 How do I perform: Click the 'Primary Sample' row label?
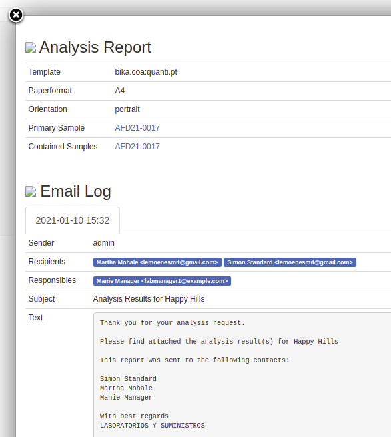[x=57, y=128]
